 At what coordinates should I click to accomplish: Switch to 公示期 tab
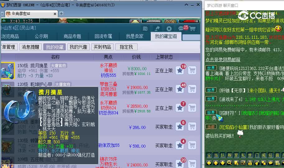(x=41, y=37)
